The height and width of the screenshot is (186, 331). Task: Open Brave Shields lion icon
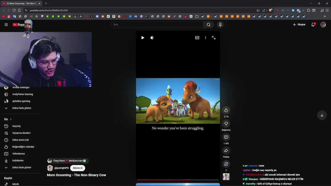270,10
